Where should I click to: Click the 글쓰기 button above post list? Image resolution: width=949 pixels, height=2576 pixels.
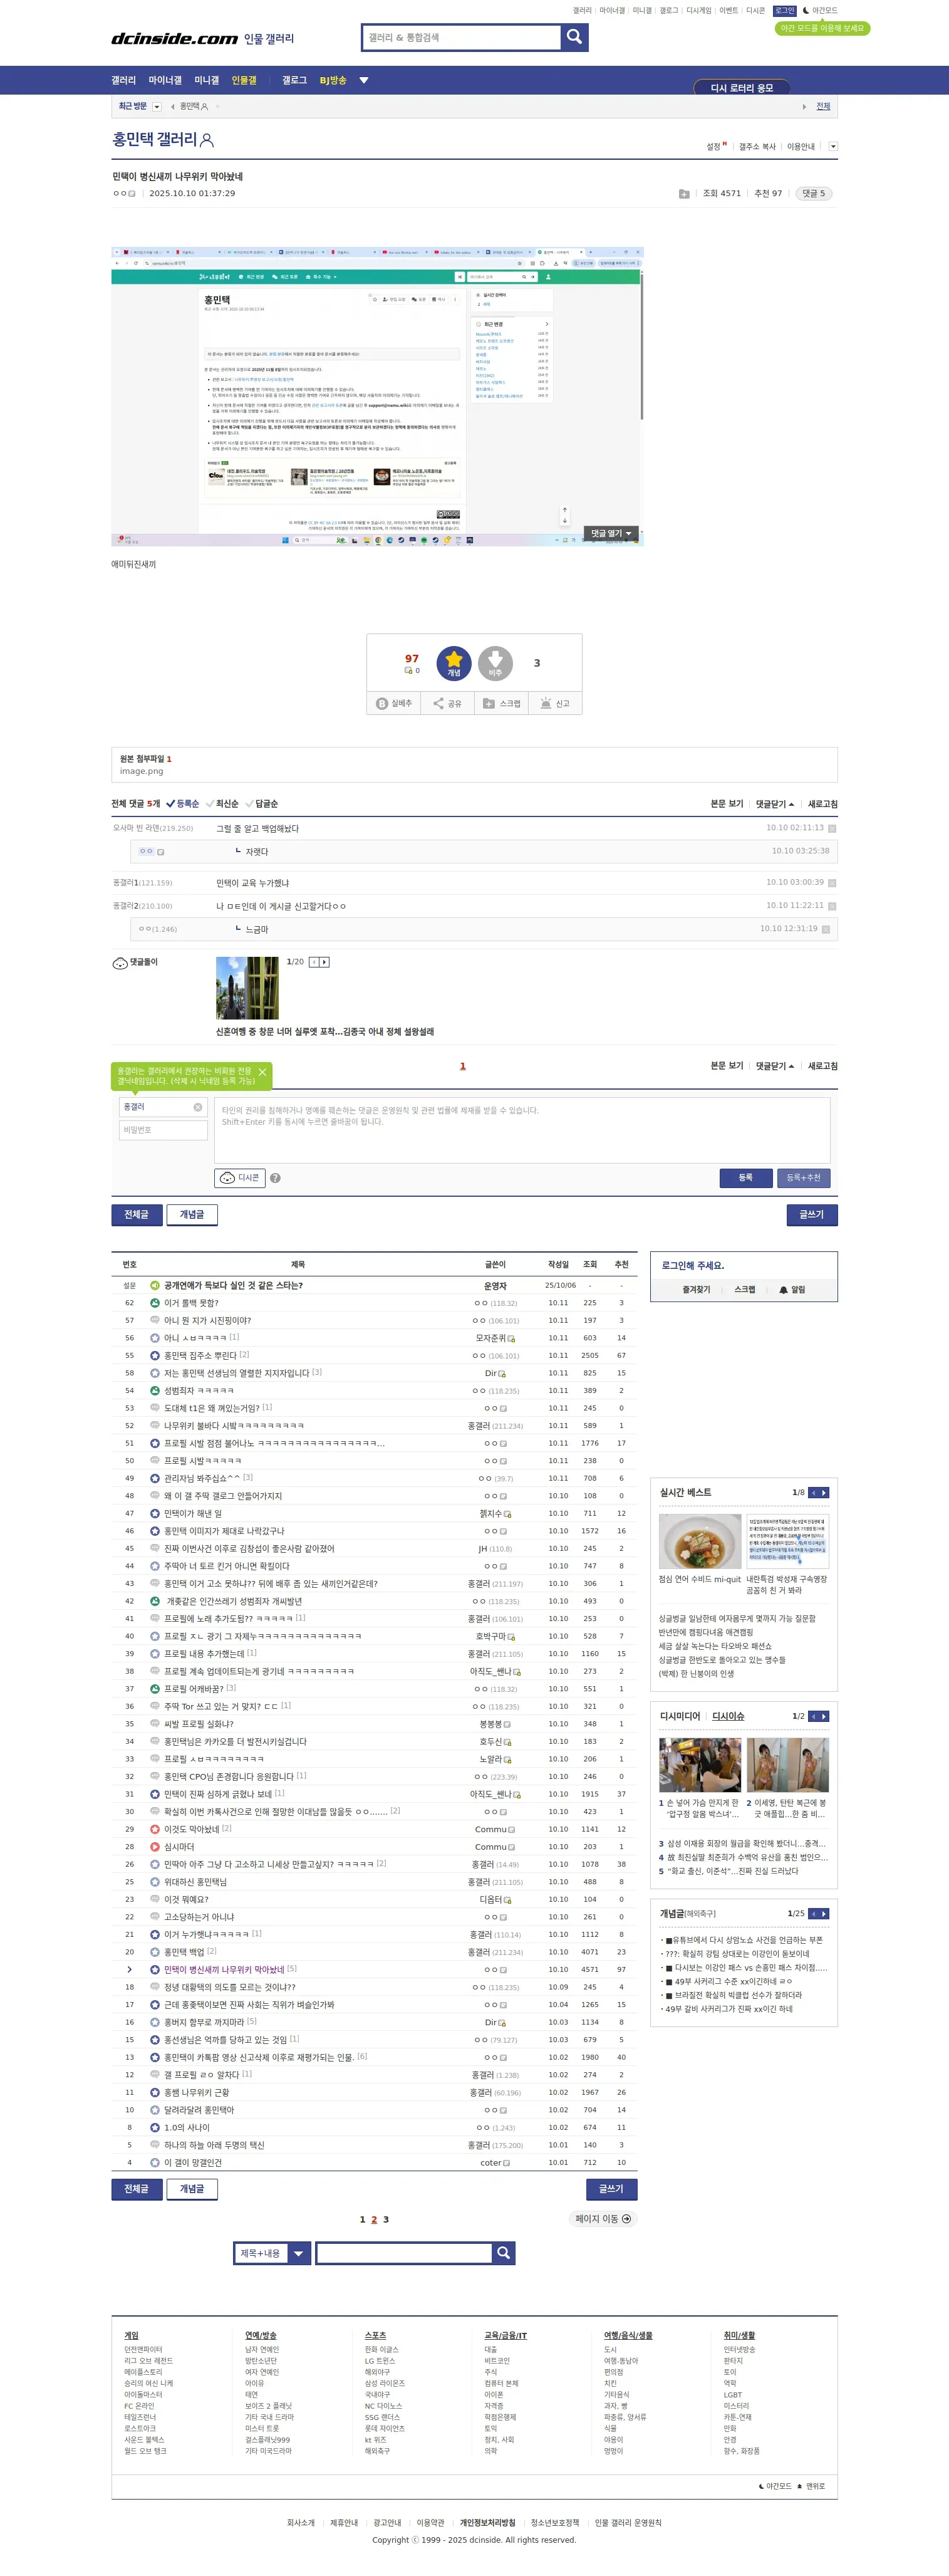pos(812,1214)
